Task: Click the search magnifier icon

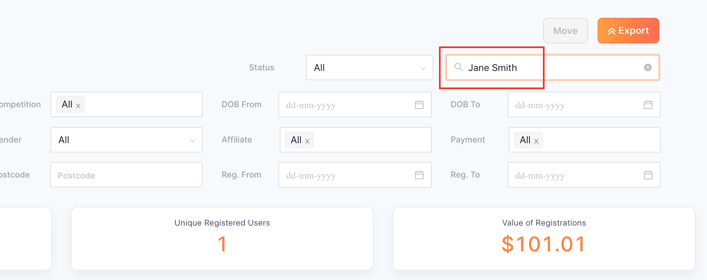Action: pyautogui.click(x=458, y=67)
